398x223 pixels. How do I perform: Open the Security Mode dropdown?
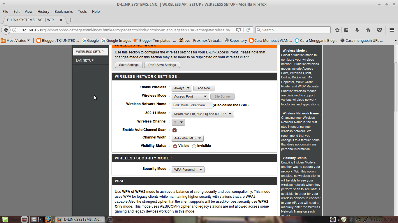(x=188, y=170)
